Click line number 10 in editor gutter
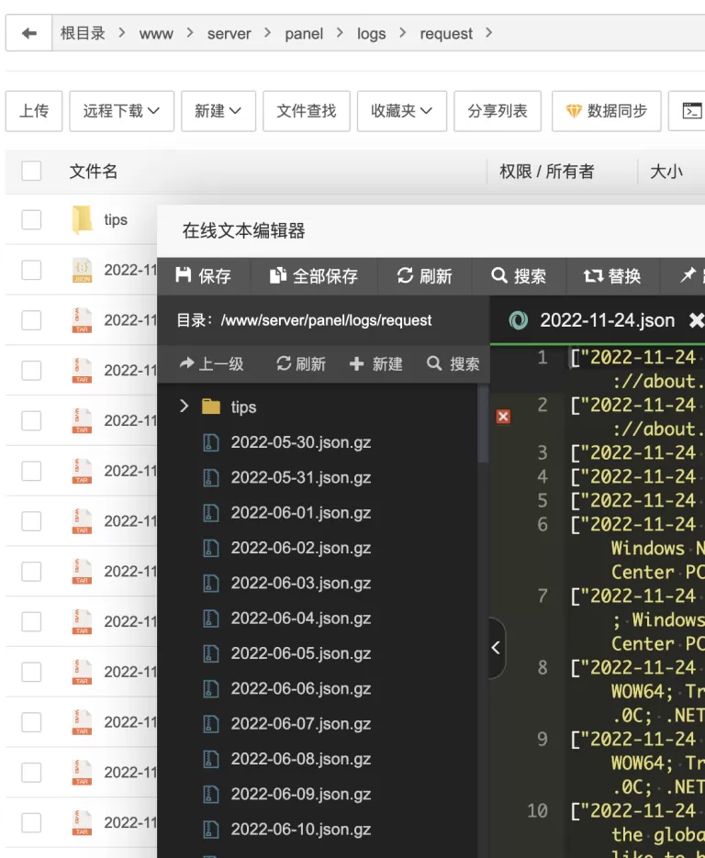The height and width of the screenshot is (858, 705). (x=537, y=810)
